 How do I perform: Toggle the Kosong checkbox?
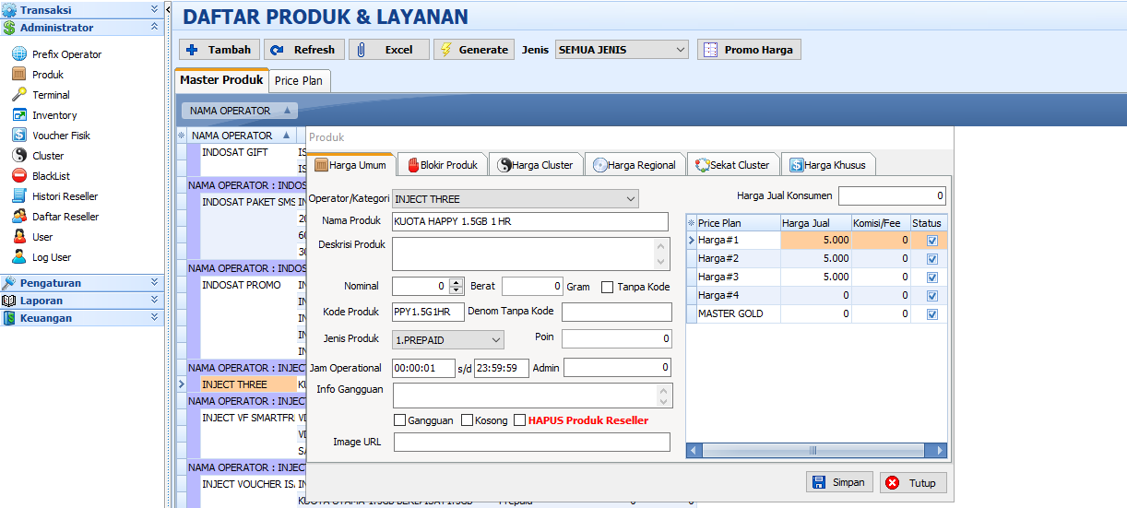tap(468, 420)
